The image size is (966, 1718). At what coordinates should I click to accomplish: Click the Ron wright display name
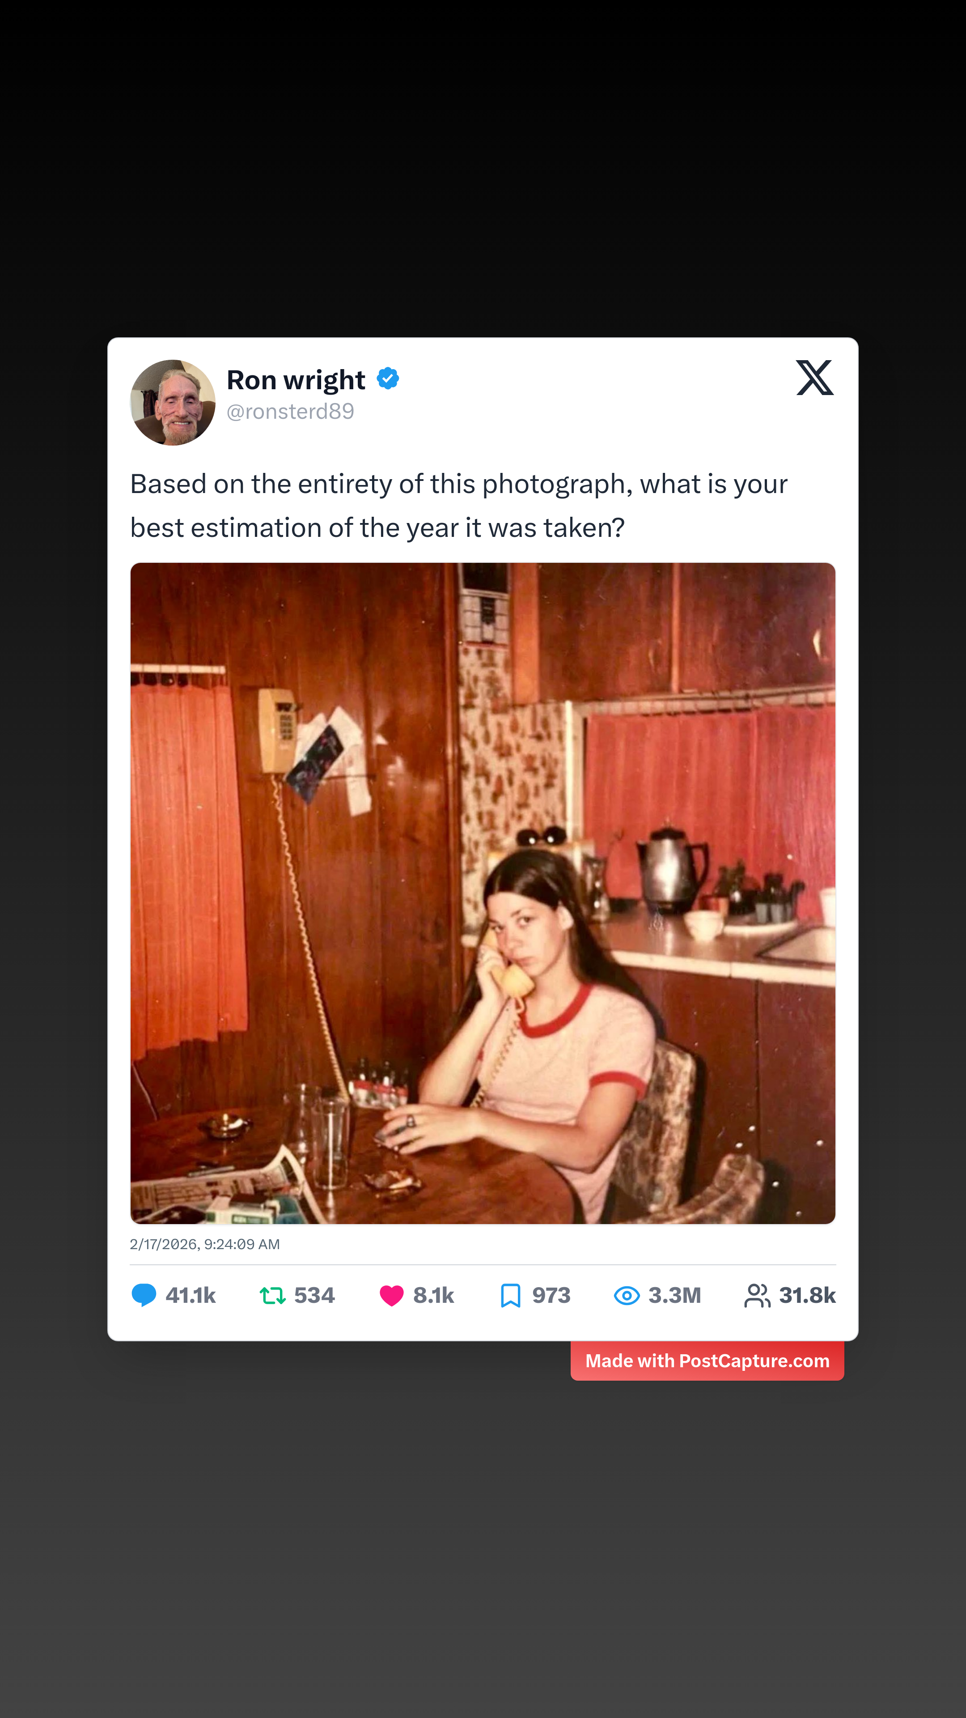295,379
